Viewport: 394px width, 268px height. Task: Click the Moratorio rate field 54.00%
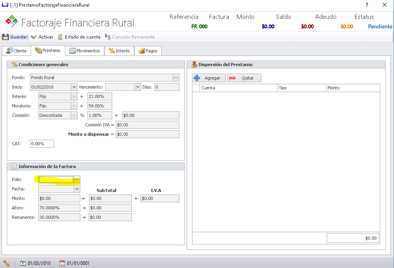[x=100, y=106]
